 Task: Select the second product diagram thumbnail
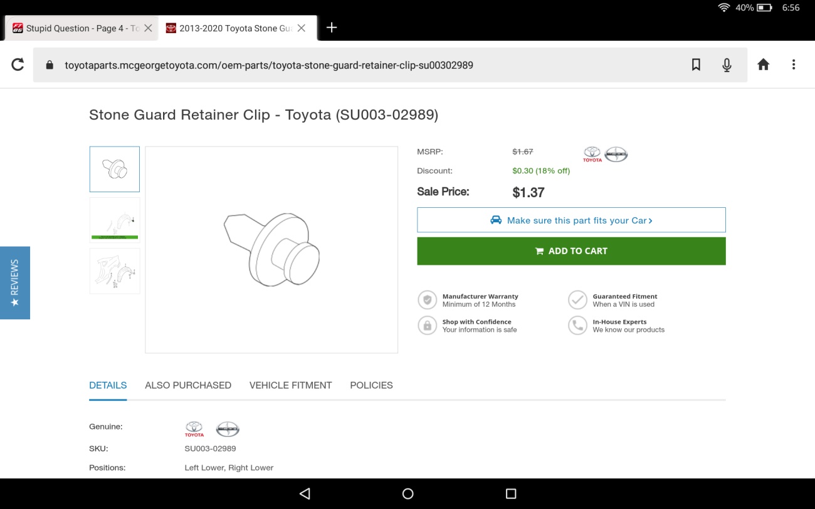pos(115,219)
